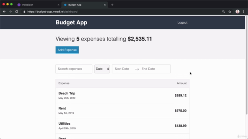248x139 pixels.
Task: Click the May 25th, 2019 date
Action: tap(67, 98)
